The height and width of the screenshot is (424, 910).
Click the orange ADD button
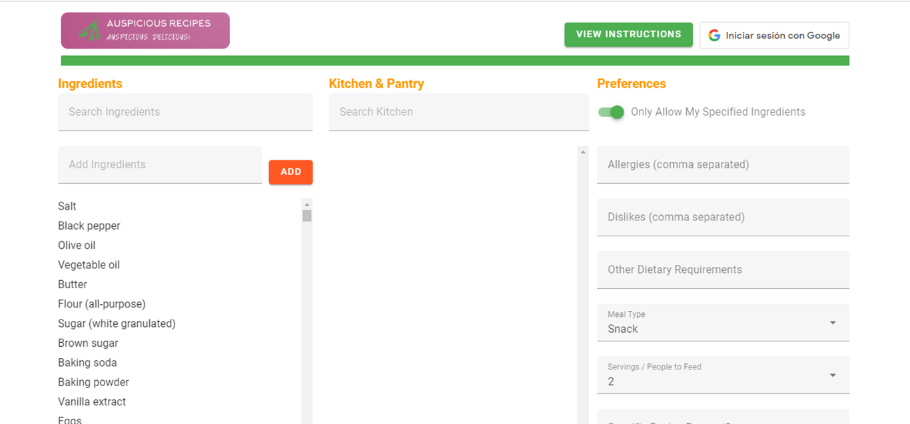[x=290, y=172]
